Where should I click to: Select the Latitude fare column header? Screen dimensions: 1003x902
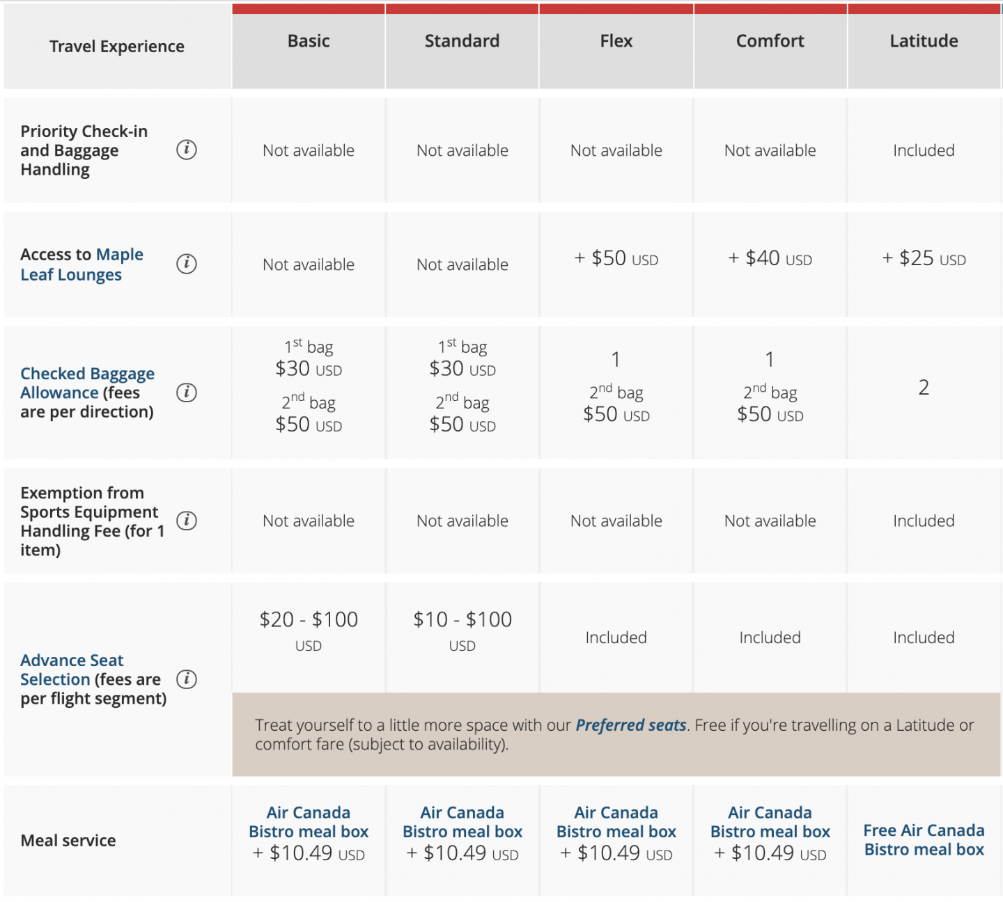pyautogui.click(x=924, y=42)
